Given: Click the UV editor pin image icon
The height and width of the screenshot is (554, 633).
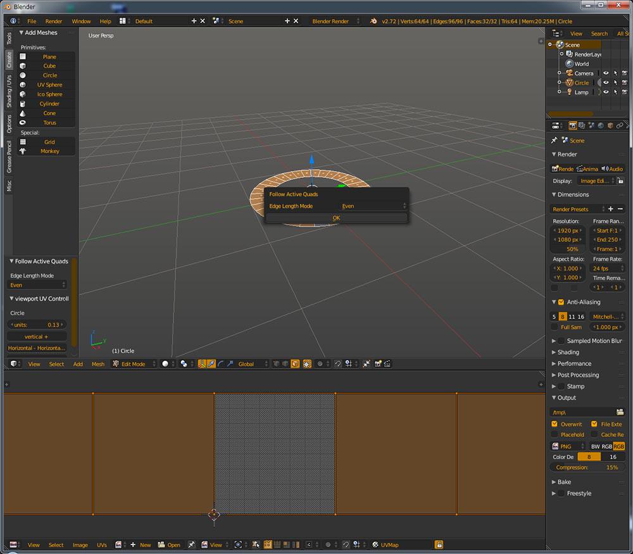Looking at the screenshot, I should [x=191, y=545].
